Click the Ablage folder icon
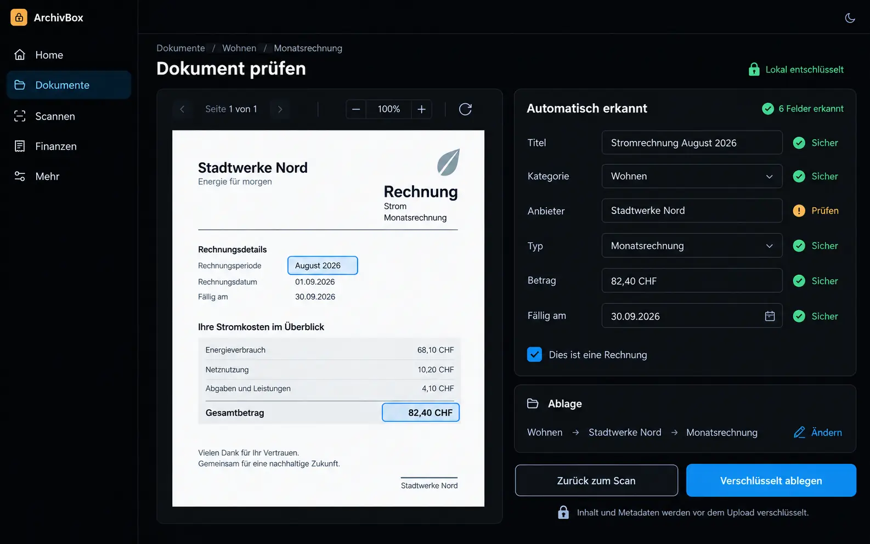The height and width of the screenshot is (544, 870). 533,404
